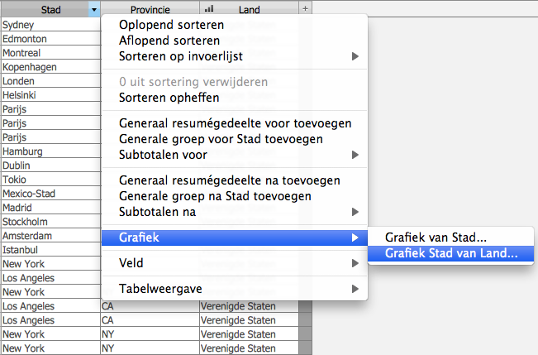Open the Stad column dropdown arrow
The image size is (538, 355).
click(94, 10)
